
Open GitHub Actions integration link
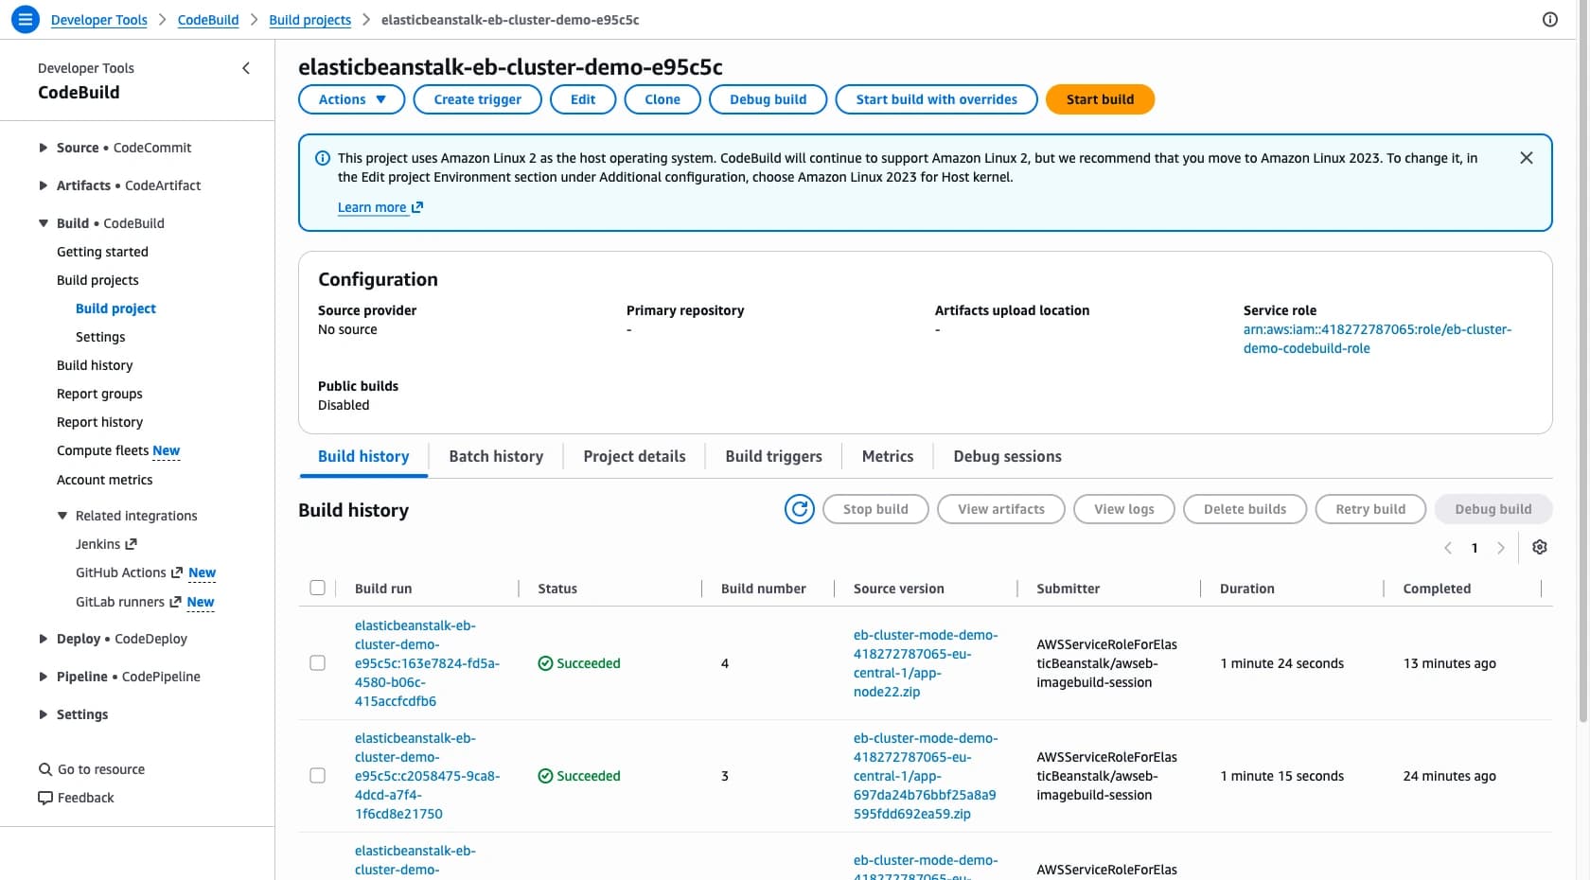point(129,572)
